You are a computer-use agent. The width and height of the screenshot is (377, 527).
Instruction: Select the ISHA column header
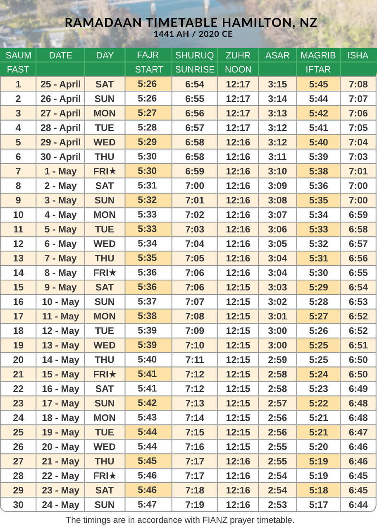(x=358, y=55)
